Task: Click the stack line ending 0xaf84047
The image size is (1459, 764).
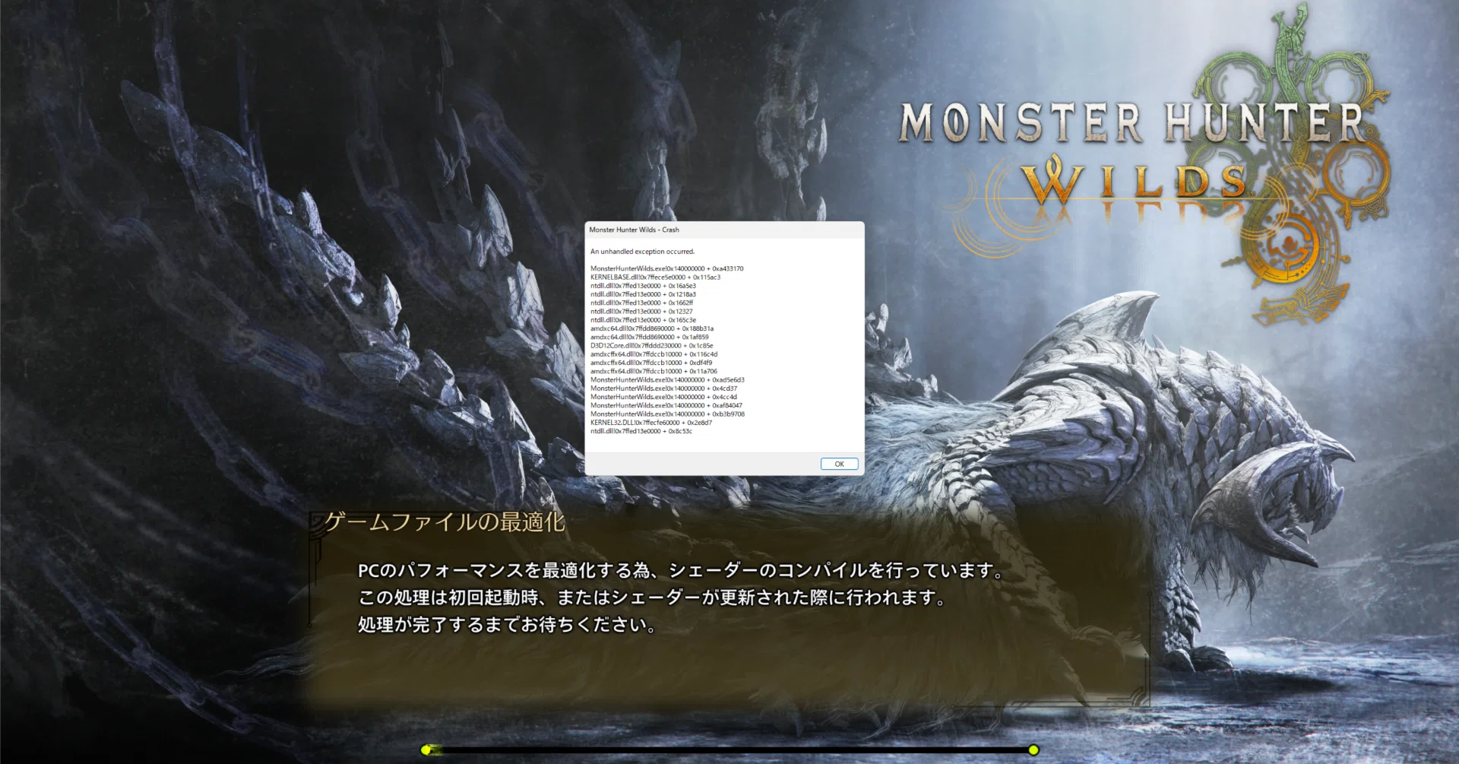Action: point(666,406)
